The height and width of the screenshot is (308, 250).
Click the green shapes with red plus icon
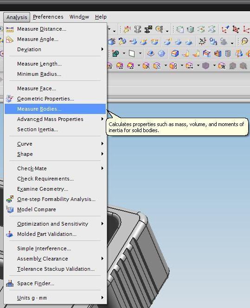(115, 54)
